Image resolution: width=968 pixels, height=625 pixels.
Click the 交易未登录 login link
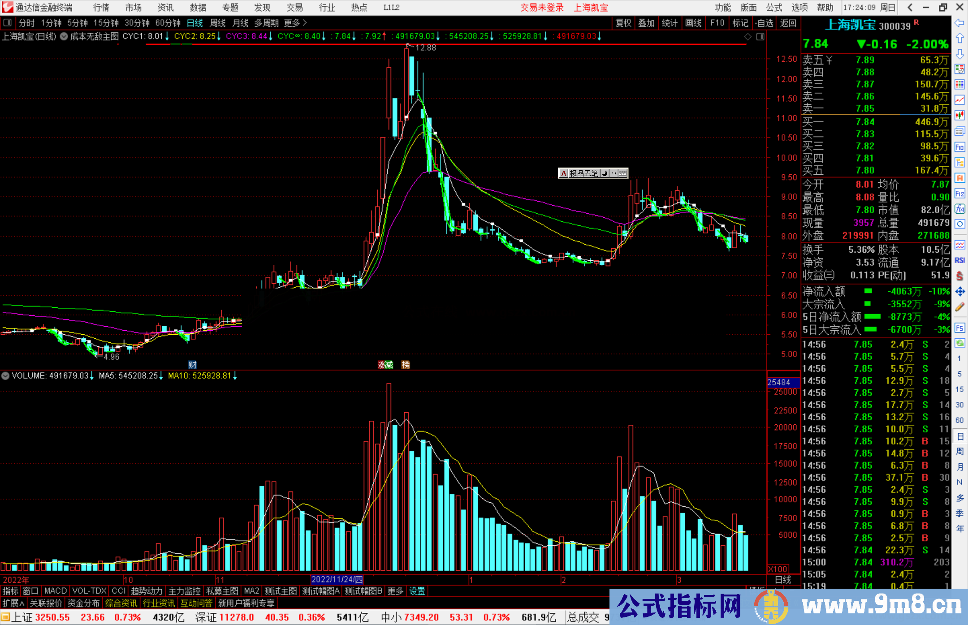coord(542,8)
